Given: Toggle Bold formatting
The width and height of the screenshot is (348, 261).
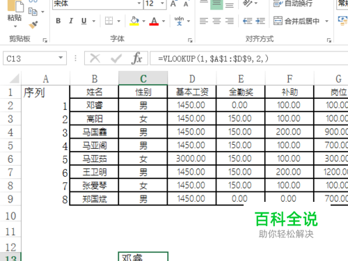Looking at the screenshot, I should point(58,21).
